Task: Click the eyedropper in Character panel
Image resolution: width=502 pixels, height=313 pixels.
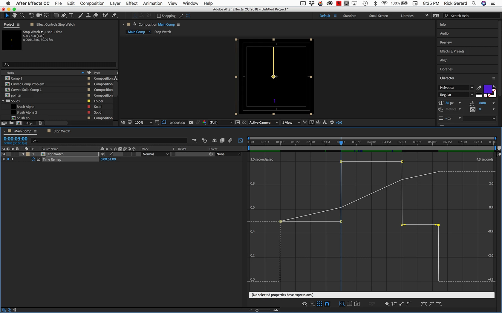Action: 479,88
